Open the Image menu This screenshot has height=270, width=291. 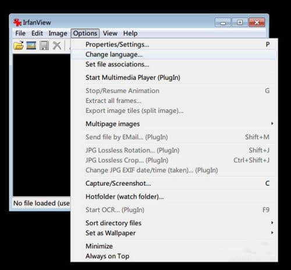click(58, 33)
